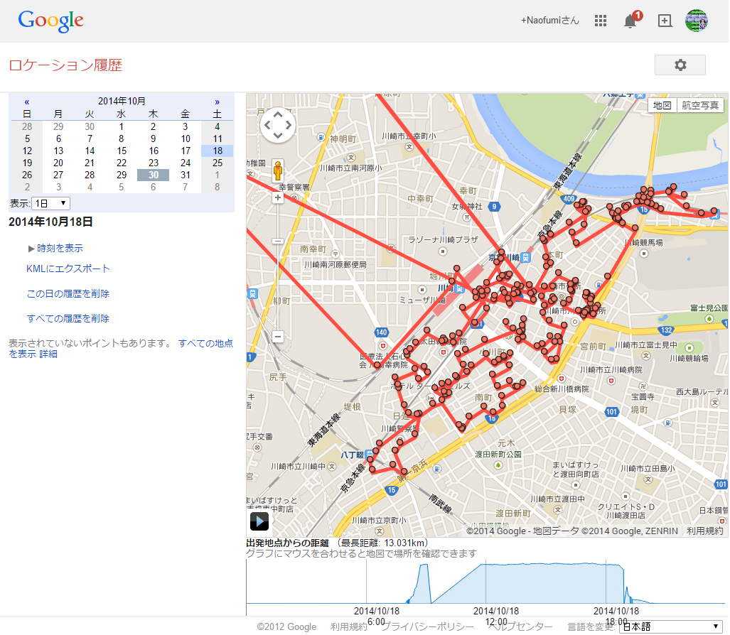This screenshot has width=730, height=635.
Task: Click 渡田新町公園 park marker
Action: pos(498,465)
